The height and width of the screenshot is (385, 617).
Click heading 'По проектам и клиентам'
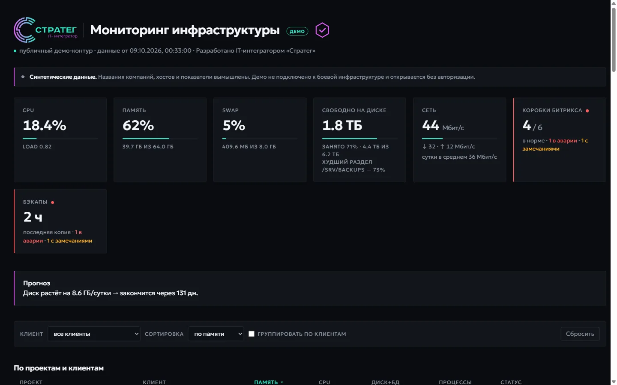[x=59, y=368]
